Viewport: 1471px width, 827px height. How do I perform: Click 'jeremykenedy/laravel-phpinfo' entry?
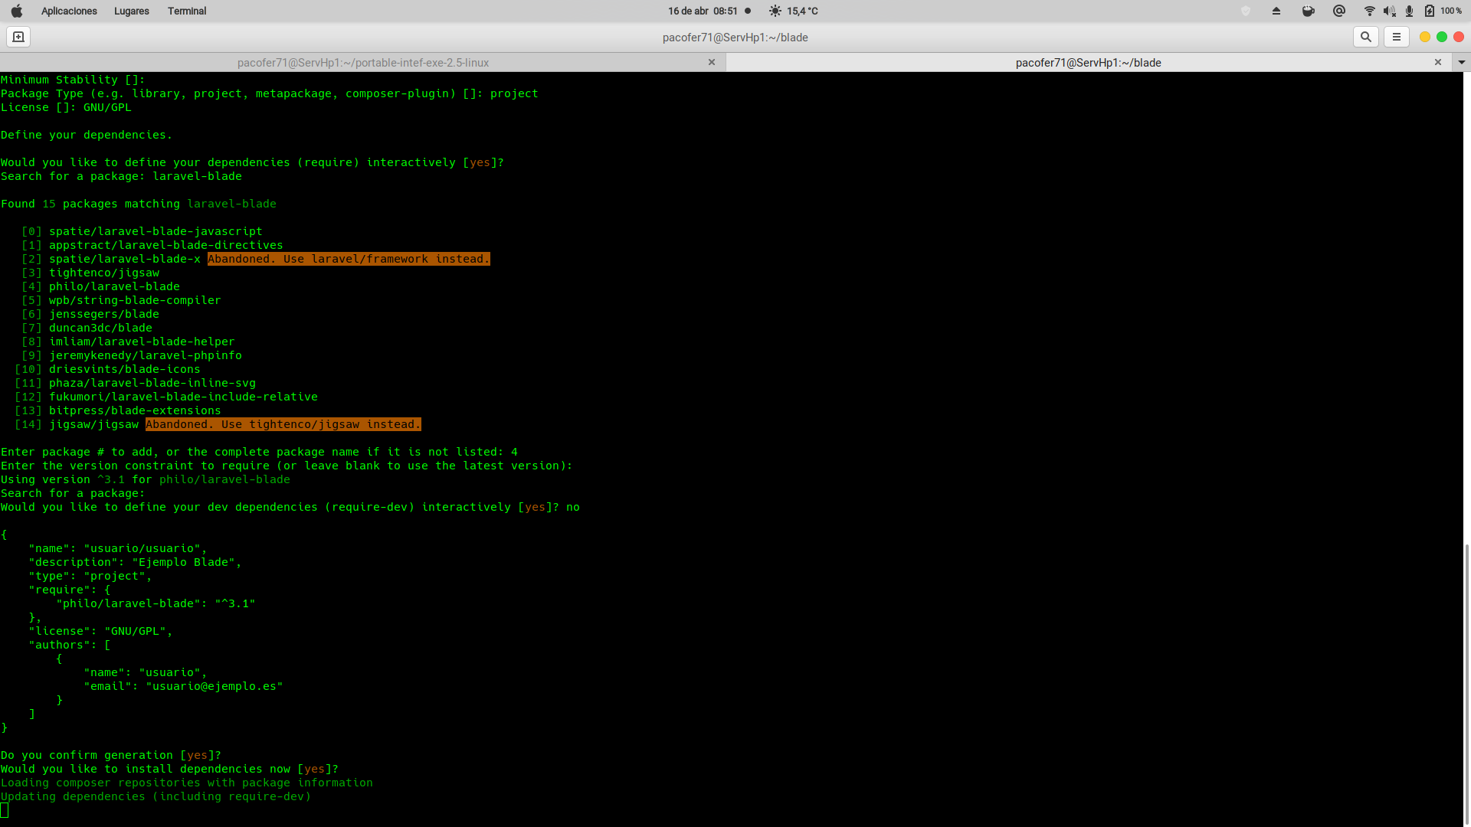(146, 355)
